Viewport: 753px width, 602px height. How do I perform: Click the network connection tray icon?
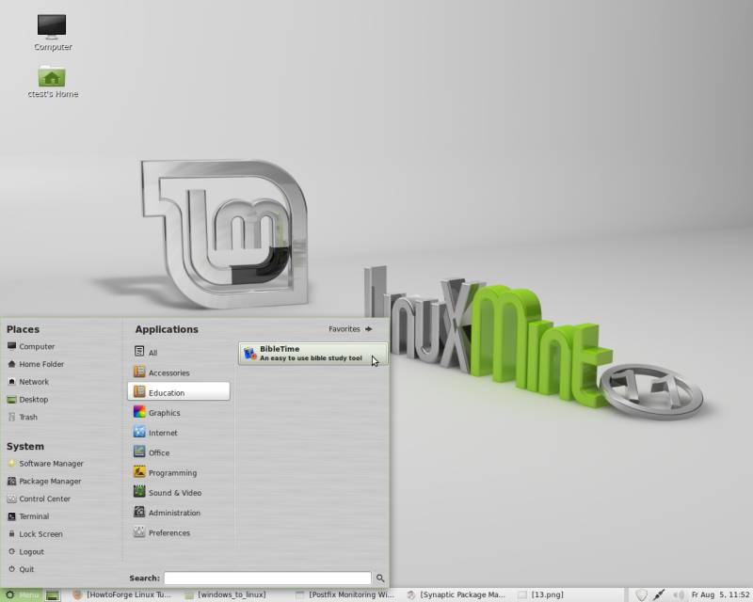660,595
